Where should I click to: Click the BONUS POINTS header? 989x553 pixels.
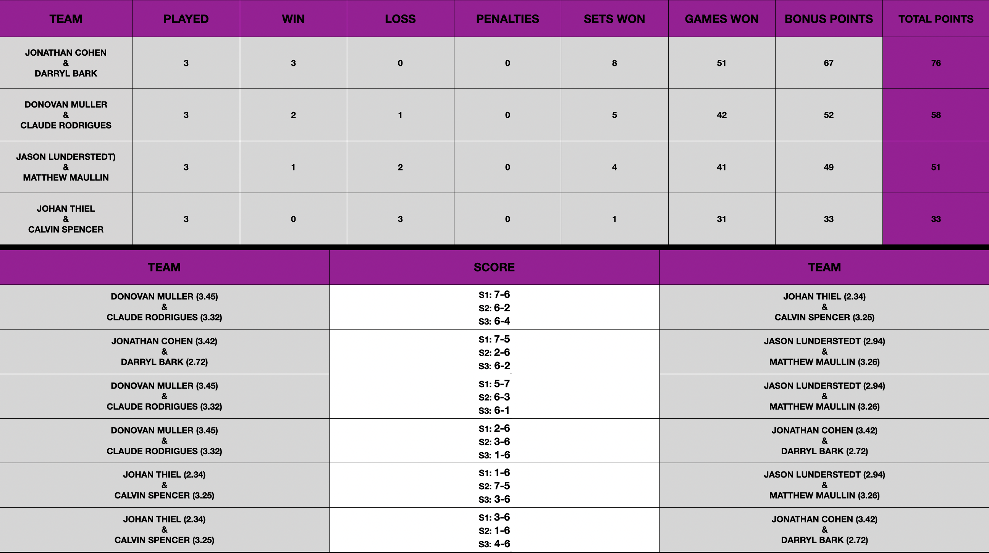[x=829, y=19]
